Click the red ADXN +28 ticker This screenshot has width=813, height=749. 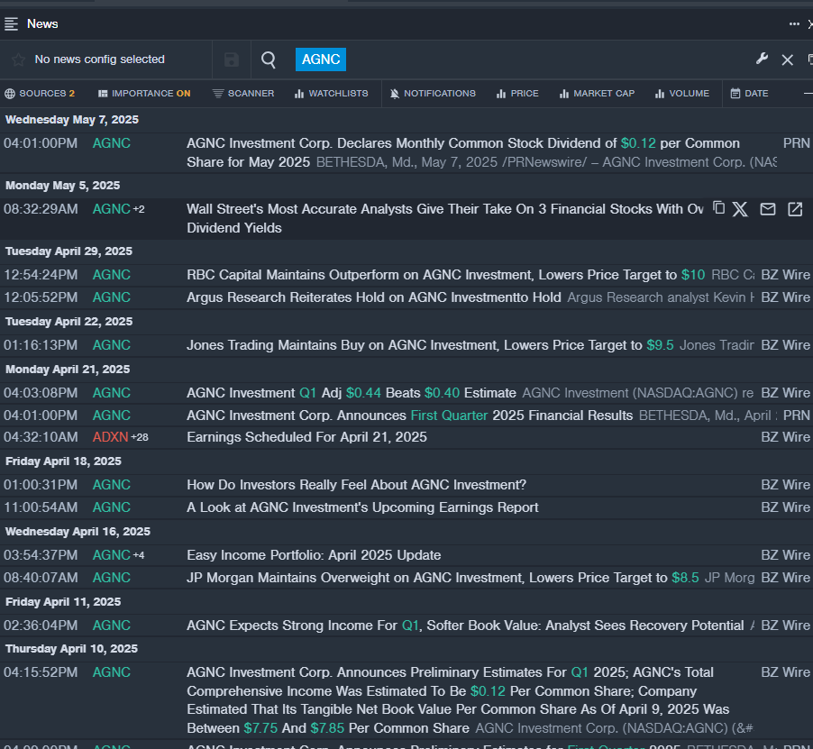tap(120, 437)
